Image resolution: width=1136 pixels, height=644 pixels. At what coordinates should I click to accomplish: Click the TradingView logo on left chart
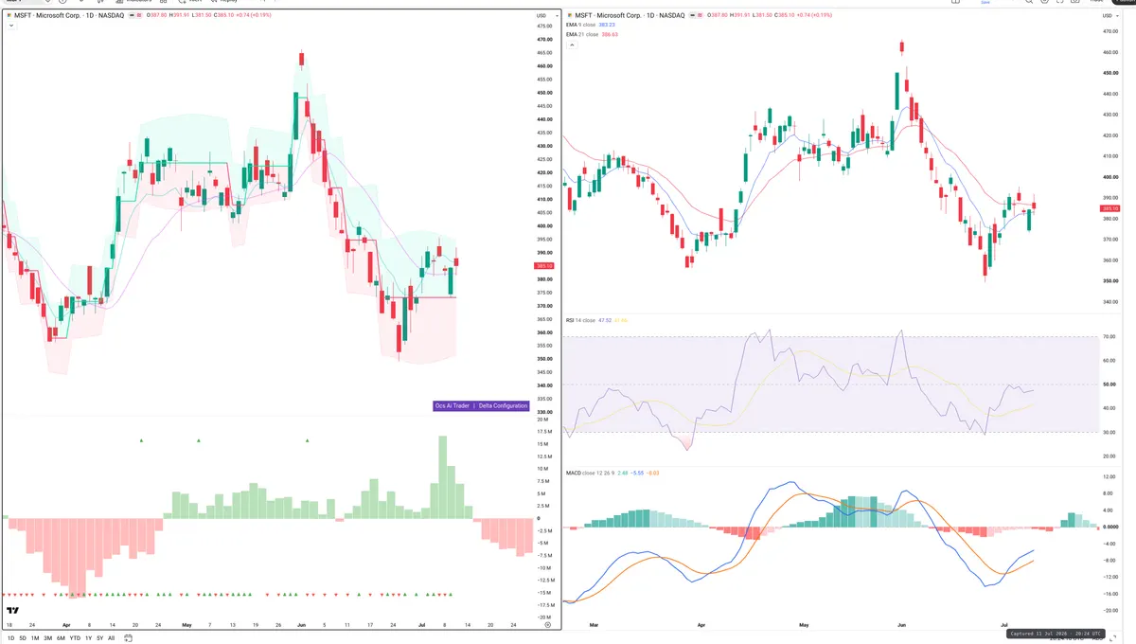pos(13,611)
